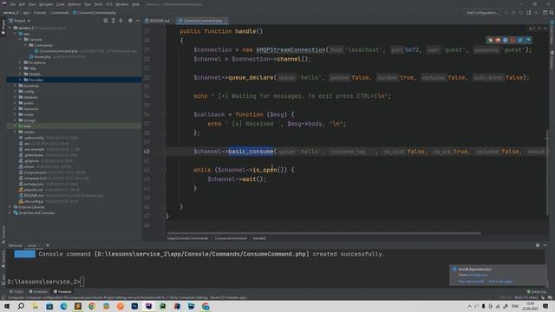Click the app breadcrumb in navigation bar
The width and height of the screenshot is (555, 312).
click(x=26, y=12)
